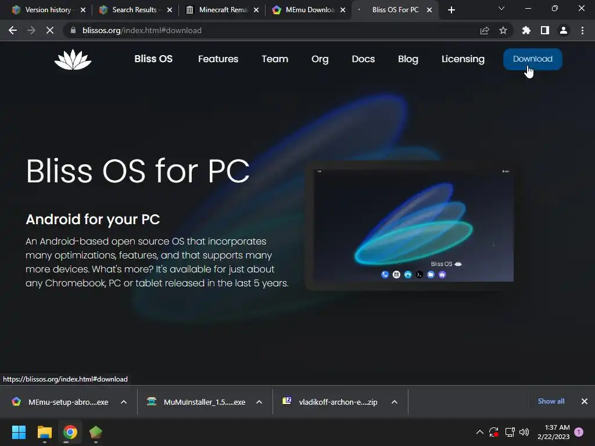
Task: Click the browser forward arrow
Action: click(x=31, y=30)
